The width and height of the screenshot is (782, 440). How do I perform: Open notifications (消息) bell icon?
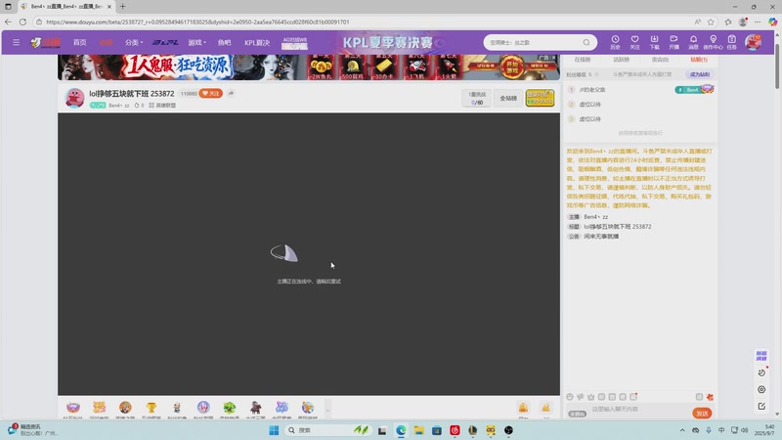(x=693, y=42)
